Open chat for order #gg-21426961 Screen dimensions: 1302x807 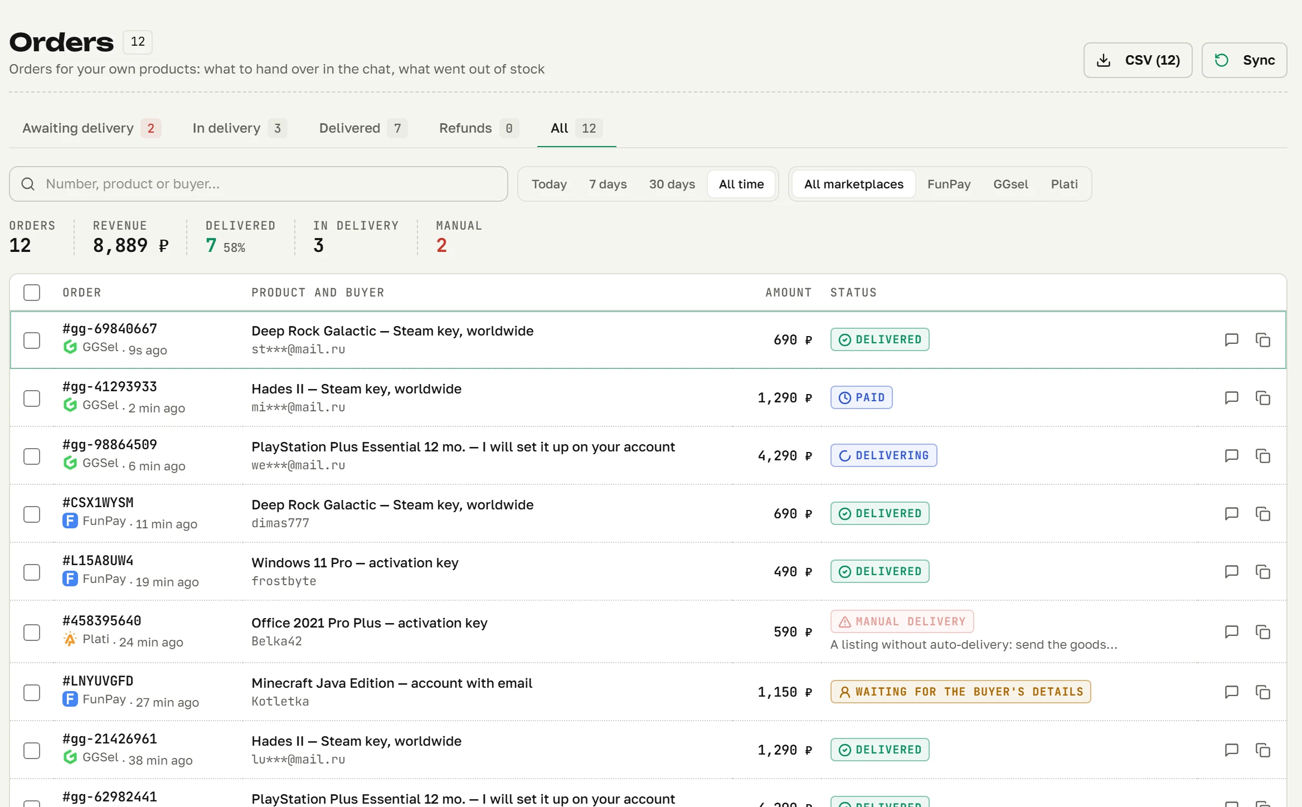[x=1231, y=750]
